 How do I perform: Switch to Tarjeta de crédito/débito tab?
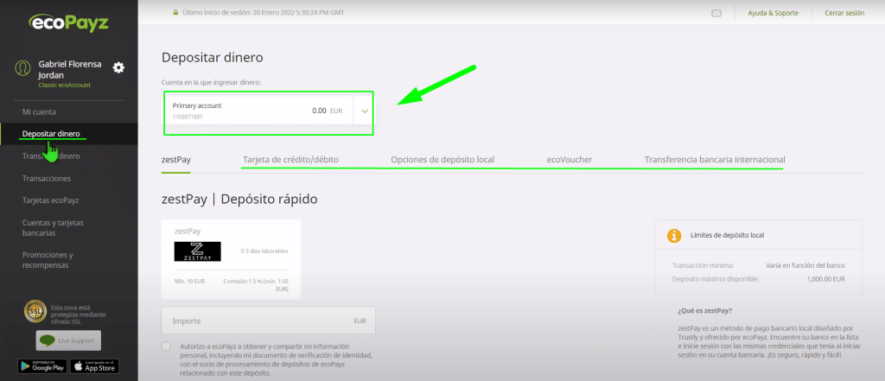point(290,160)
